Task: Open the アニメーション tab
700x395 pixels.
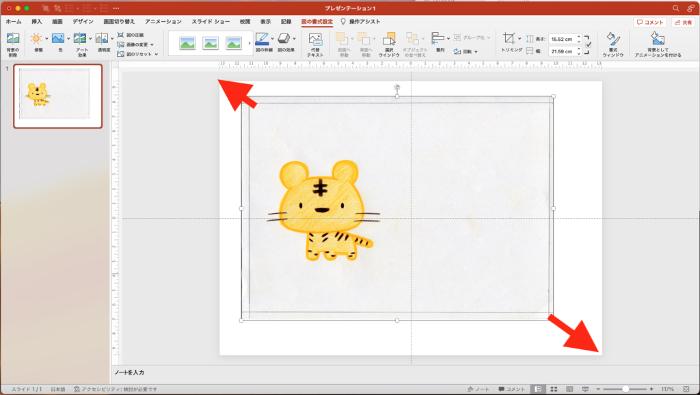Action: (x=163, y=22)
